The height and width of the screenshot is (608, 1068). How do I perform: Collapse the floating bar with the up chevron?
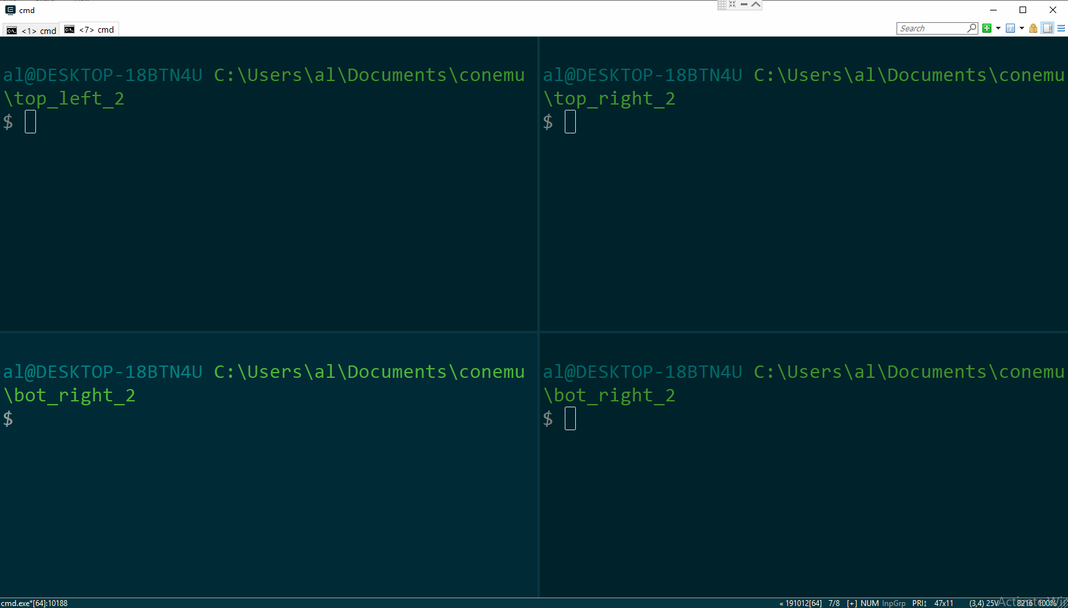756,4
